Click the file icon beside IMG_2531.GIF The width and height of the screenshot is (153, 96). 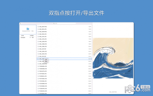click(38, 56)
